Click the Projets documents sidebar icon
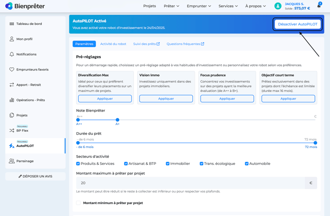Screen dimensions: 330x216 (12, 115)
